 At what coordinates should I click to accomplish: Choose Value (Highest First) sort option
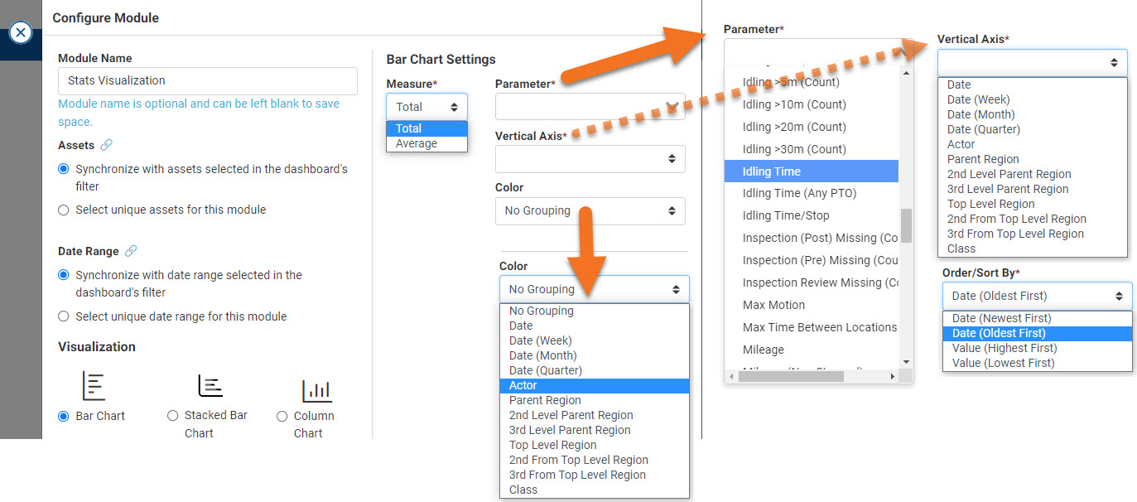pos(1003,348)
